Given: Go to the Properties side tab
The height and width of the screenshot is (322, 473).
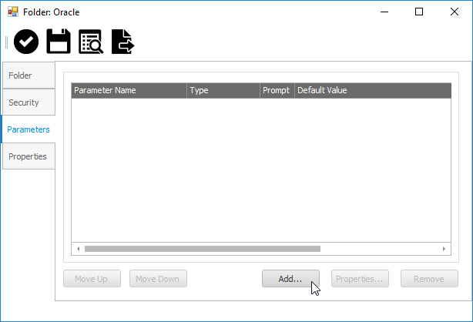Looking at the screenshot, I should pos(29,156).
